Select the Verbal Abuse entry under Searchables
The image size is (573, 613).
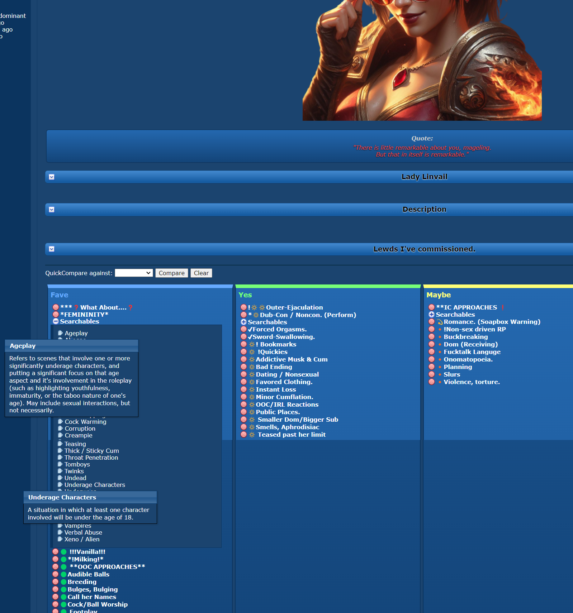coord(83,532)
